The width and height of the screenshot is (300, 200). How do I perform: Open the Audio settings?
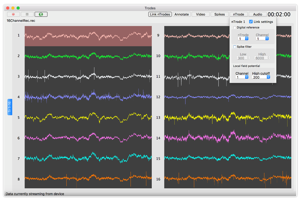258,14
